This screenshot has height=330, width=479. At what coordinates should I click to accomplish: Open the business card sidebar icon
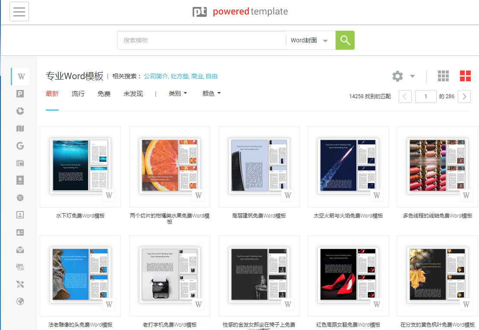pyautogui.click(x=20, y=232)
